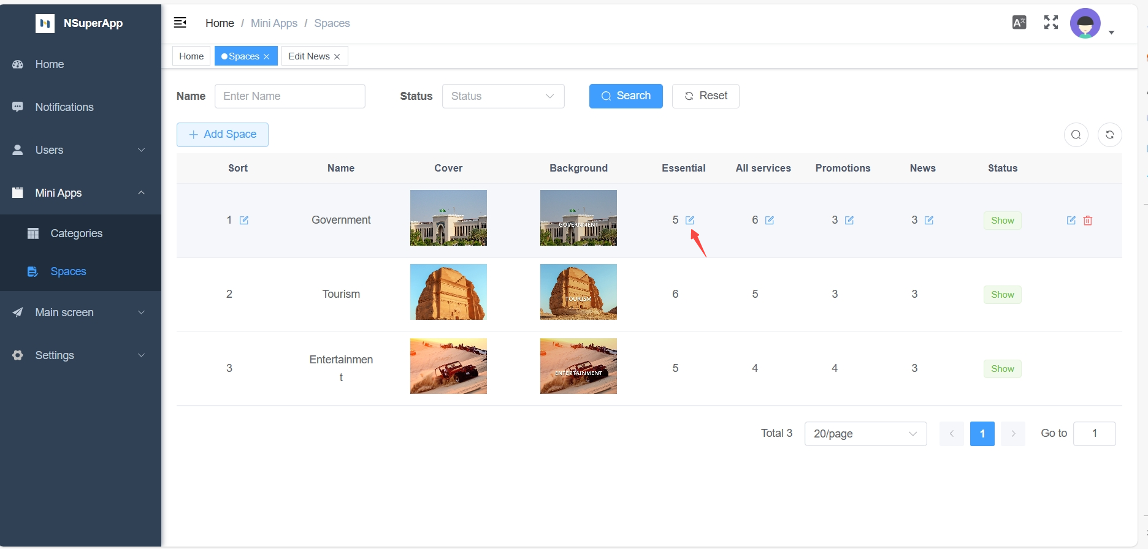
Task: Click the blue Search button
Action: 626,96
